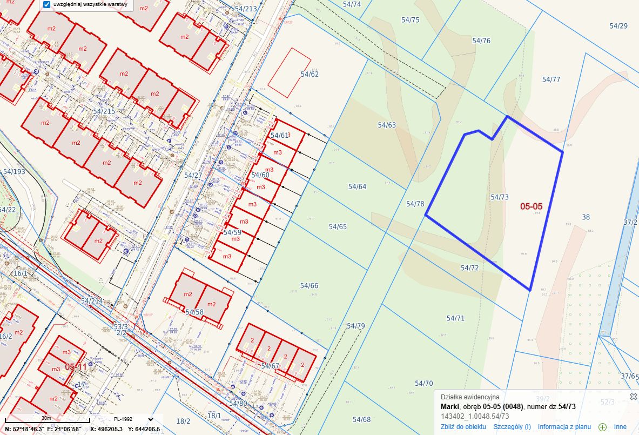The height and width of the screenshot is (435, 639).
Task: Select parcel label 54/193
Action: (14, 172)
